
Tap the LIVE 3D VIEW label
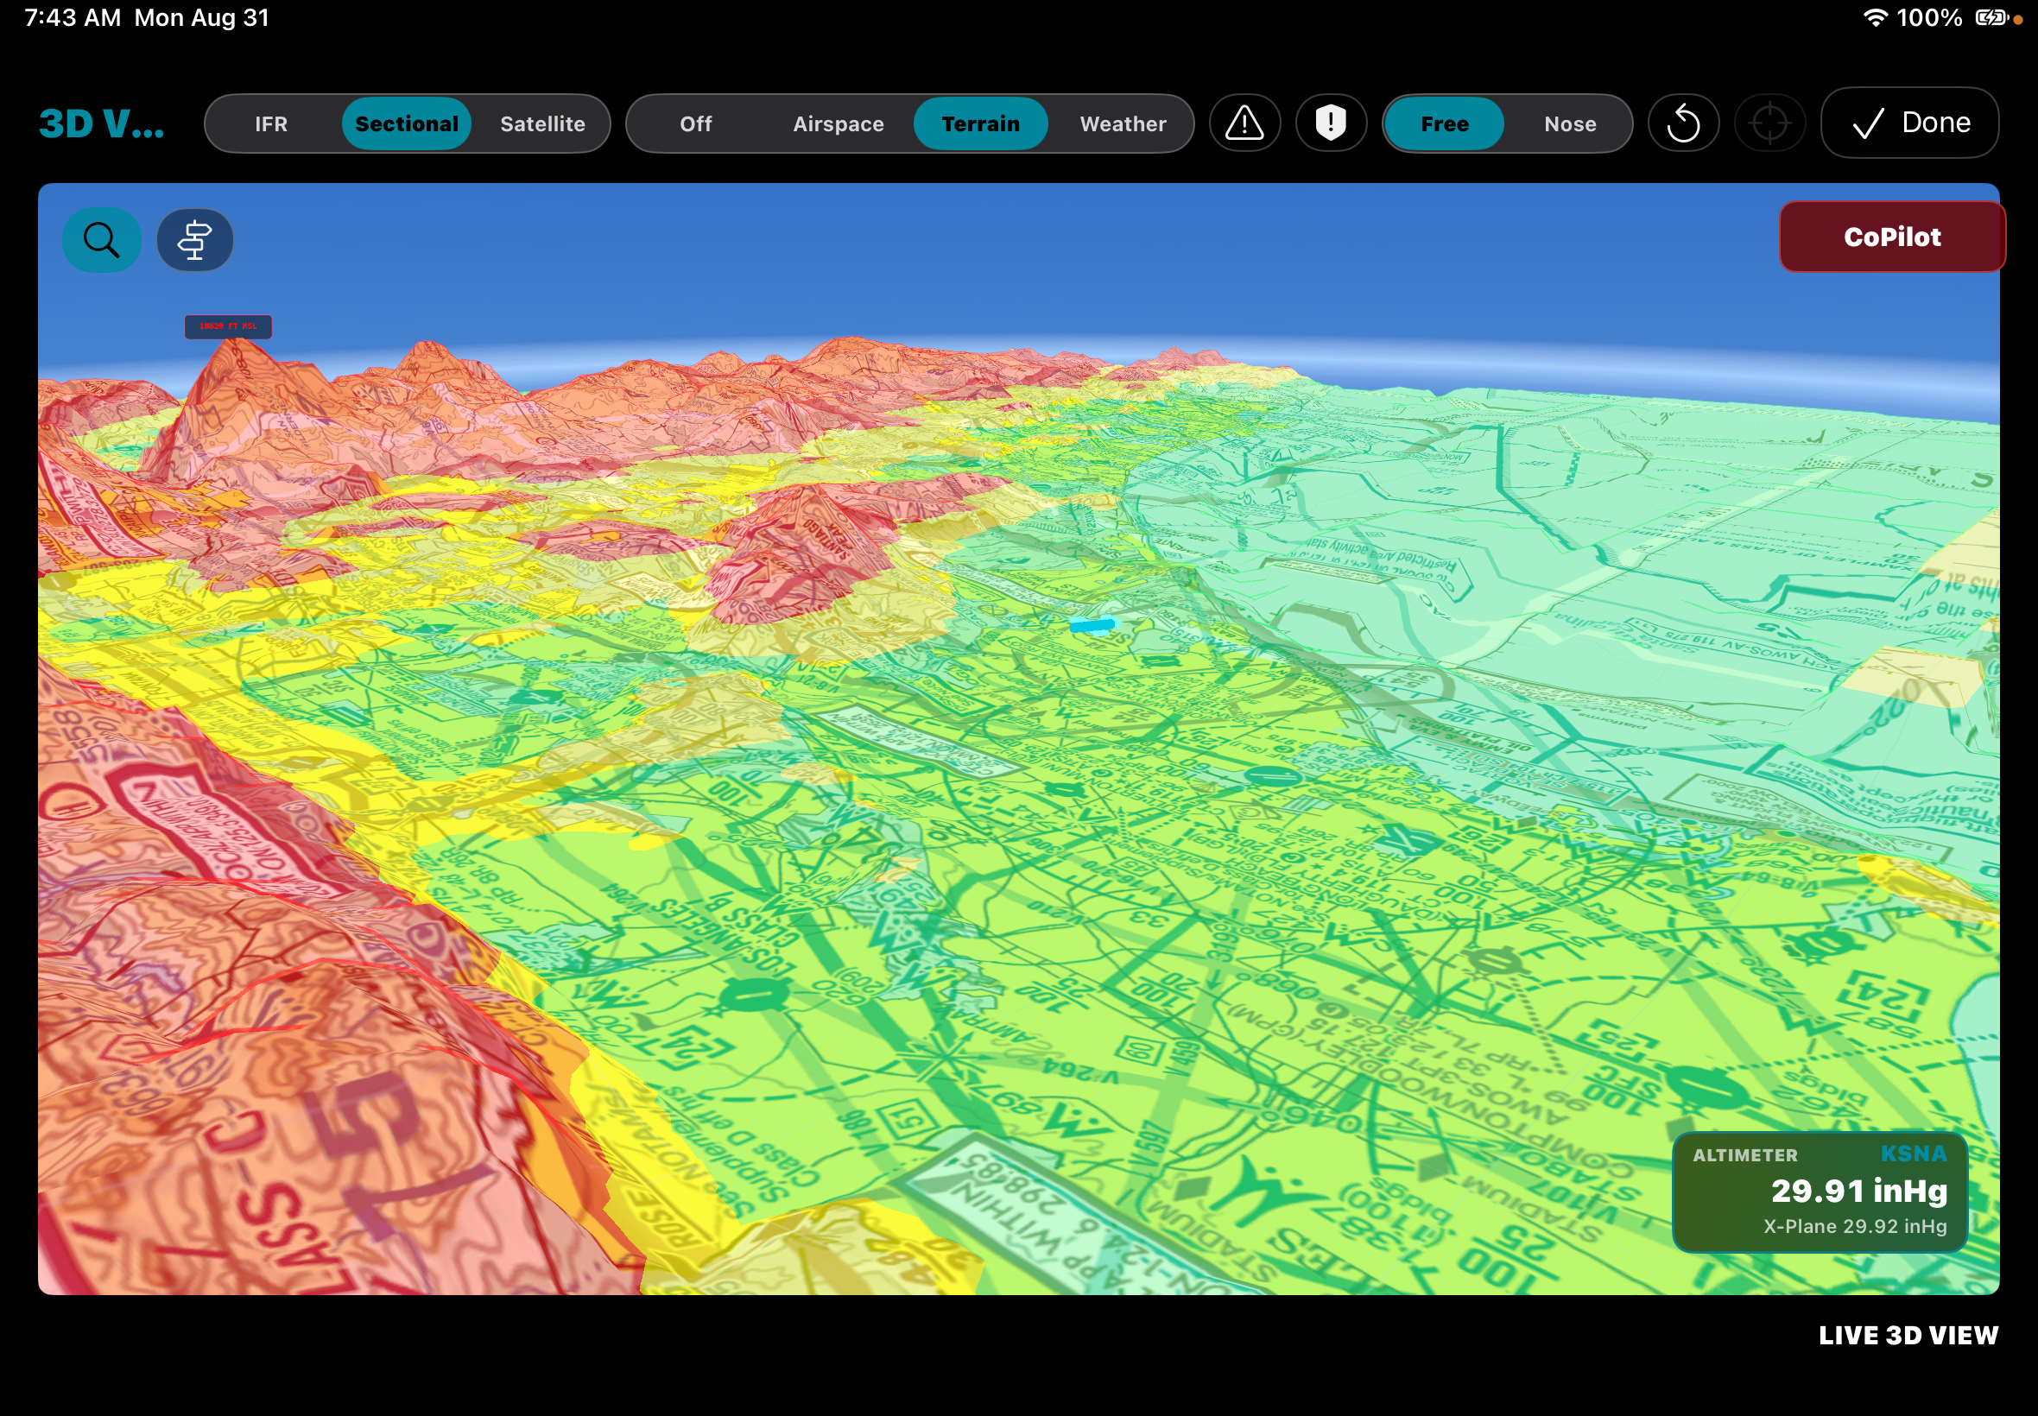coord(1908,1335)
